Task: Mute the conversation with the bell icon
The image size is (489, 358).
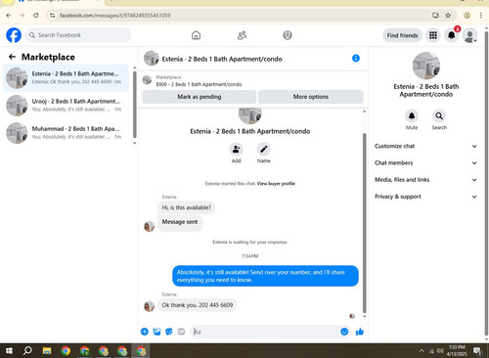Action: coord(412,115)
